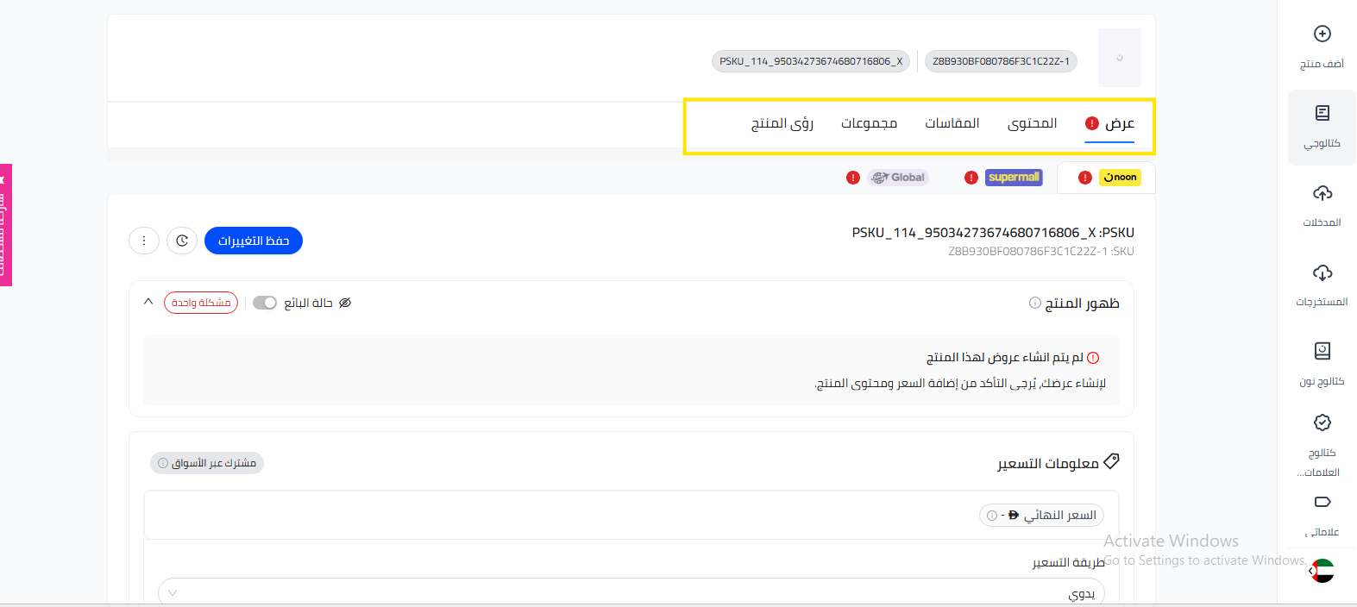Select the supermall marketplace tab

[x=1013, y=178]
